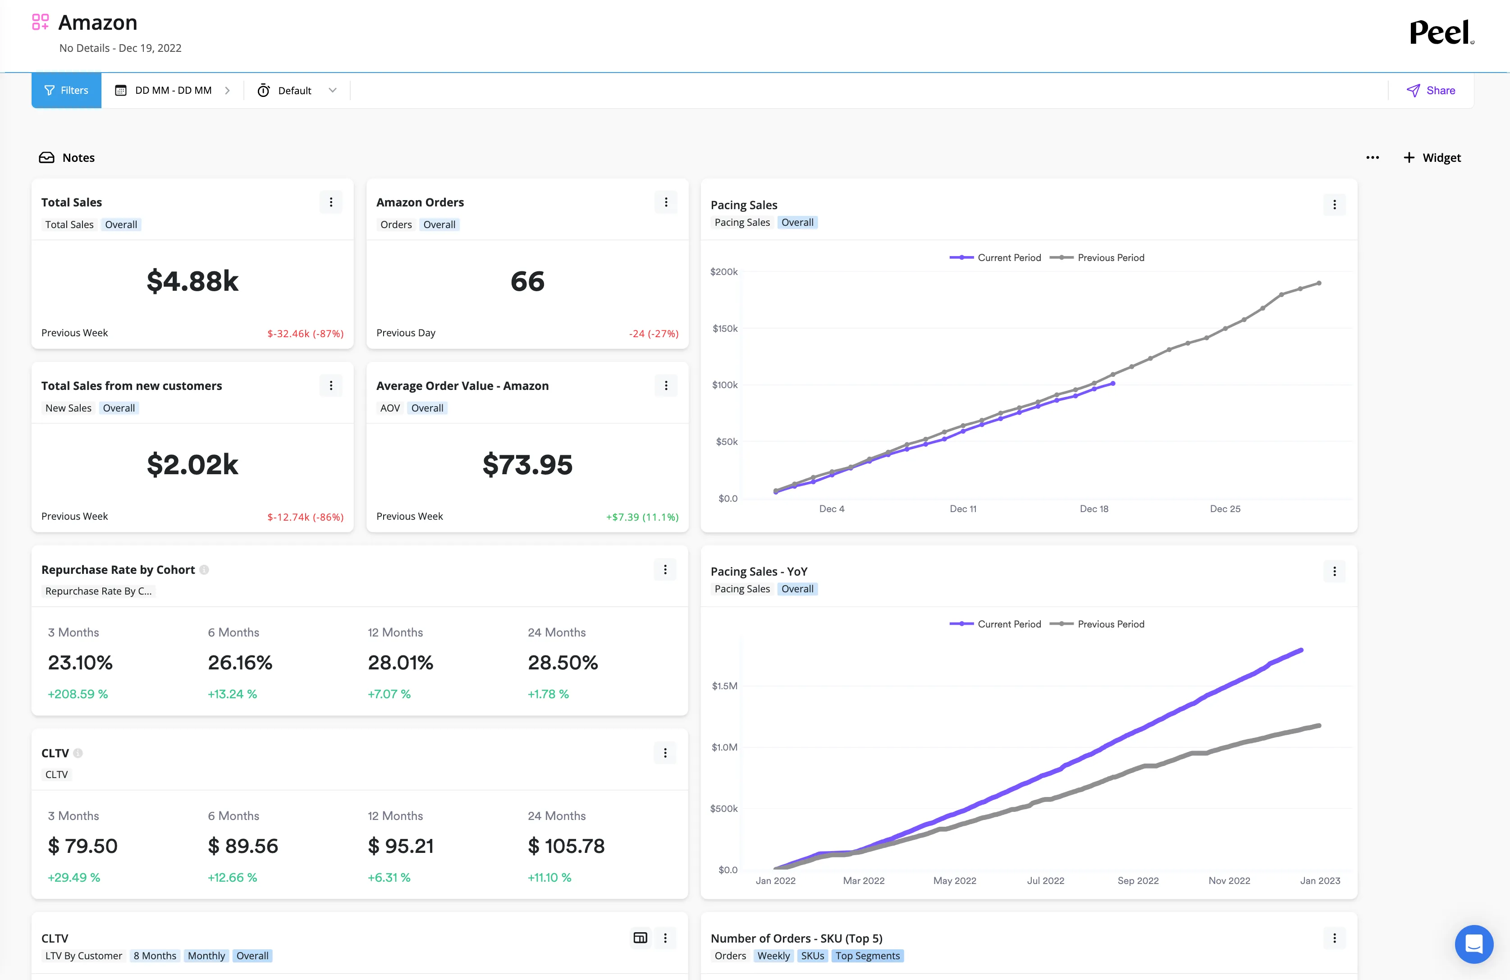Open Total Sales widget kebab menu
The height and width of the screenshot is (980, 1510).
(330, 202)
